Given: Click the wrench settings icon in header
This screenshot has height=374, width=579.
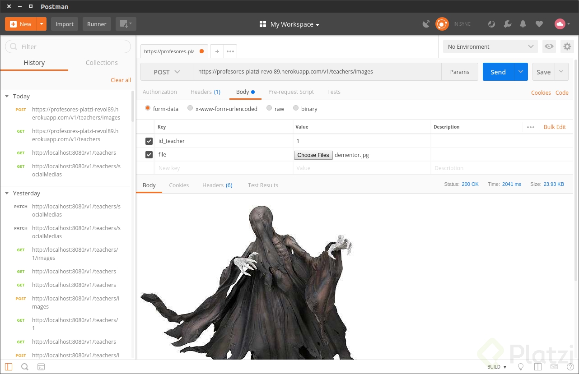Looking at the screenshot, I should pos(508,24).
